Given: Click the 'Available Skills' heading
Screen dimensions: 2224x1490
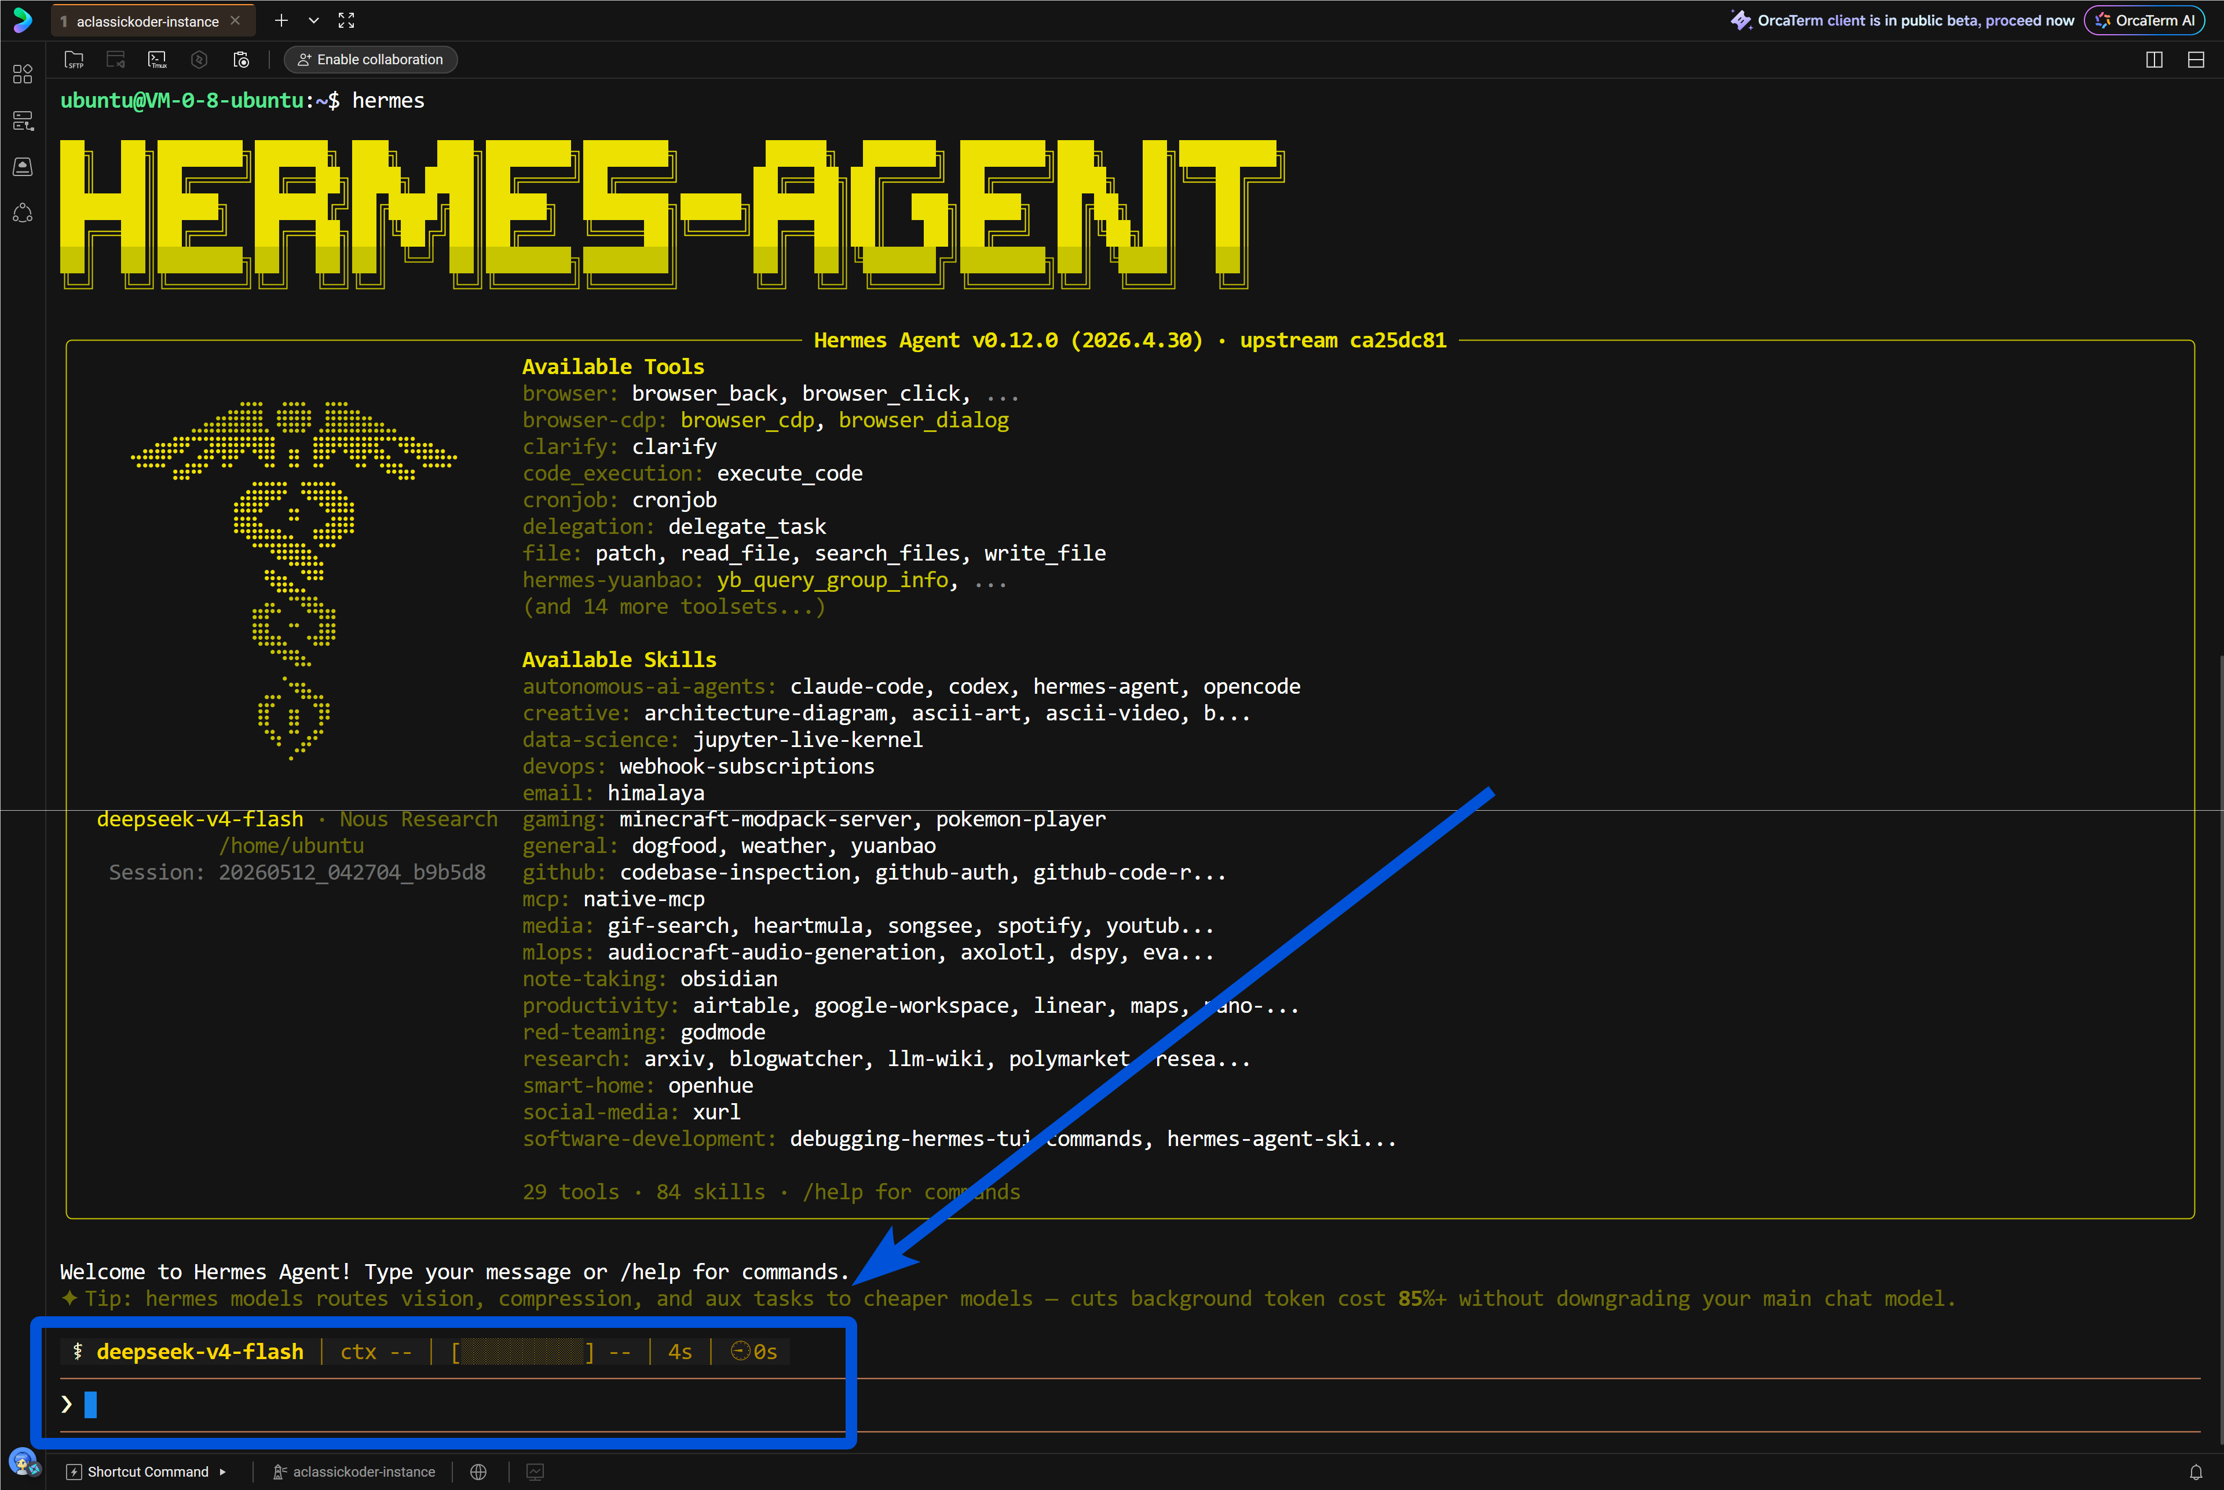Looking at the screenshot, I should (x=619, y=660).
